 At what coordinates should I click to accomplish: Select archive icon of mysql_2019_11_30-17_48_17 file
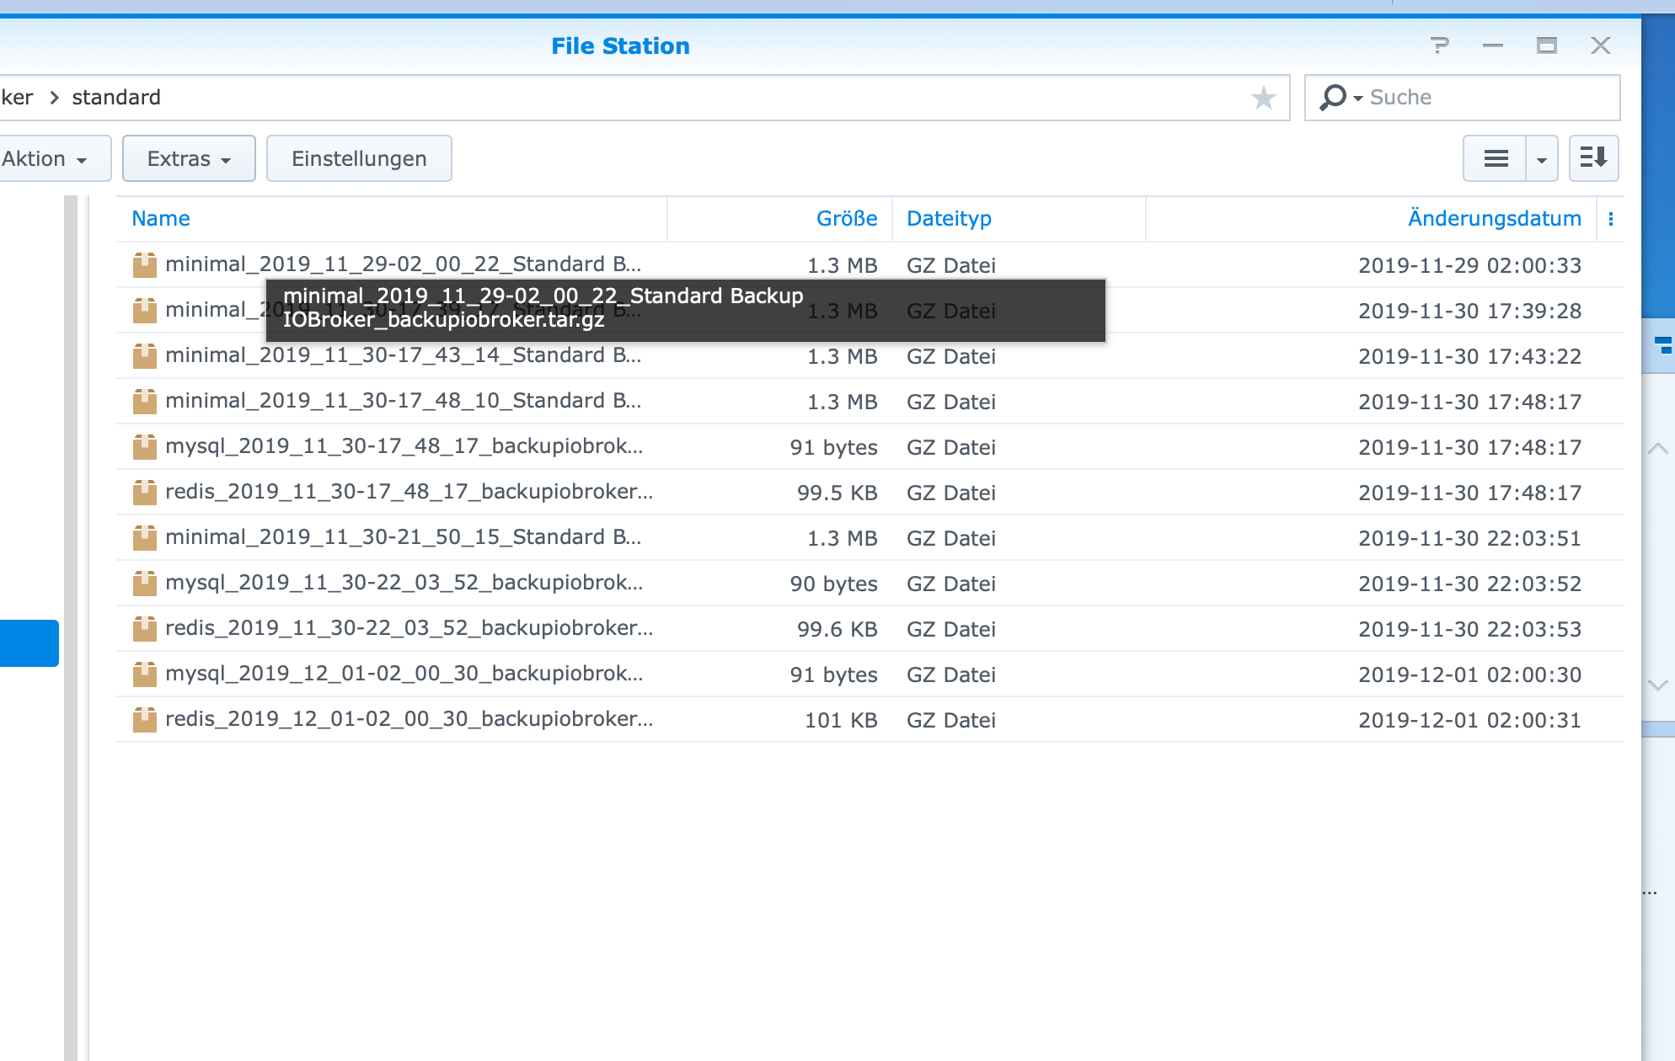145,447
